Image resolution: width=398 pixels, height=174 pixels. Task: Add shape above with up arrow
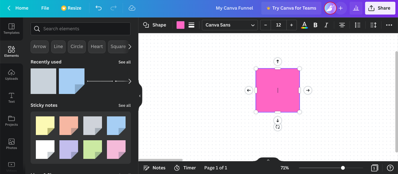point(278,61)
